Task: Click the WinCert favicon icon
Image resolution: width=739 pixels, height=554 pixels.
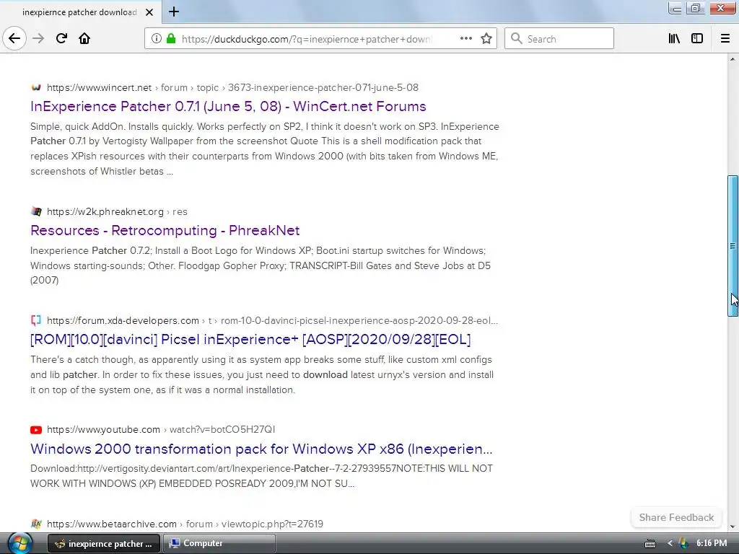Action: pos(36,87)
